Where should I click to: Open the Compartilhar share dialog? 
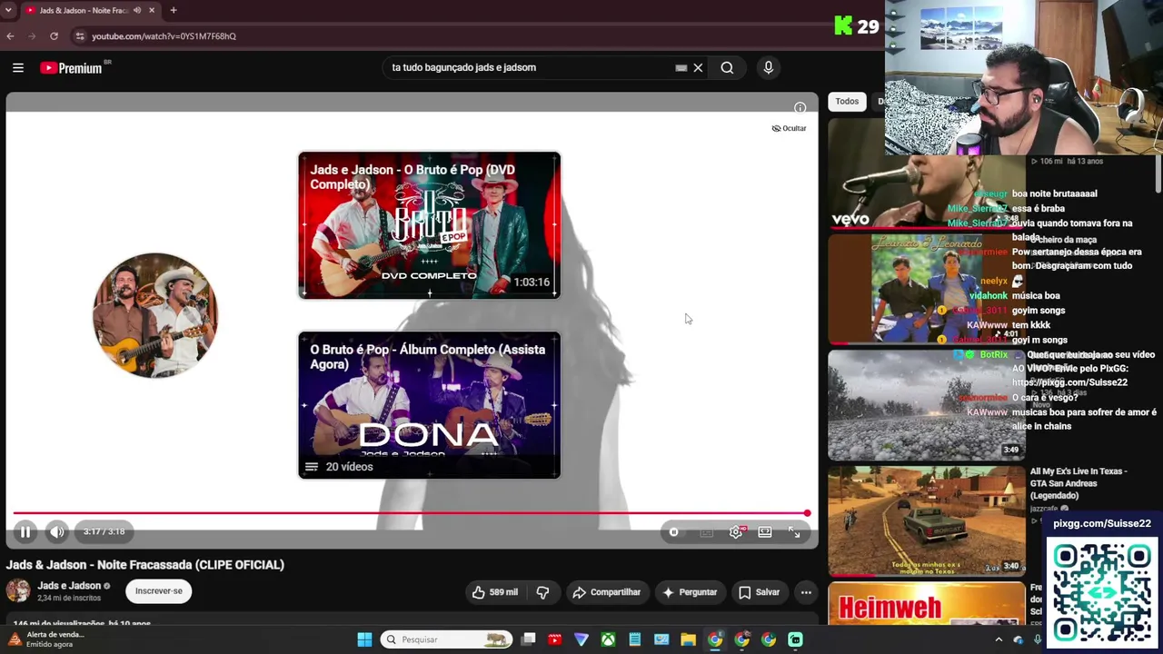coord(606,592)
